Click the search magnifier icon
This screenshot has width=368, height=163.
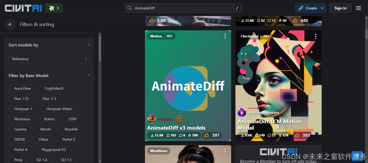pos(129,8)
